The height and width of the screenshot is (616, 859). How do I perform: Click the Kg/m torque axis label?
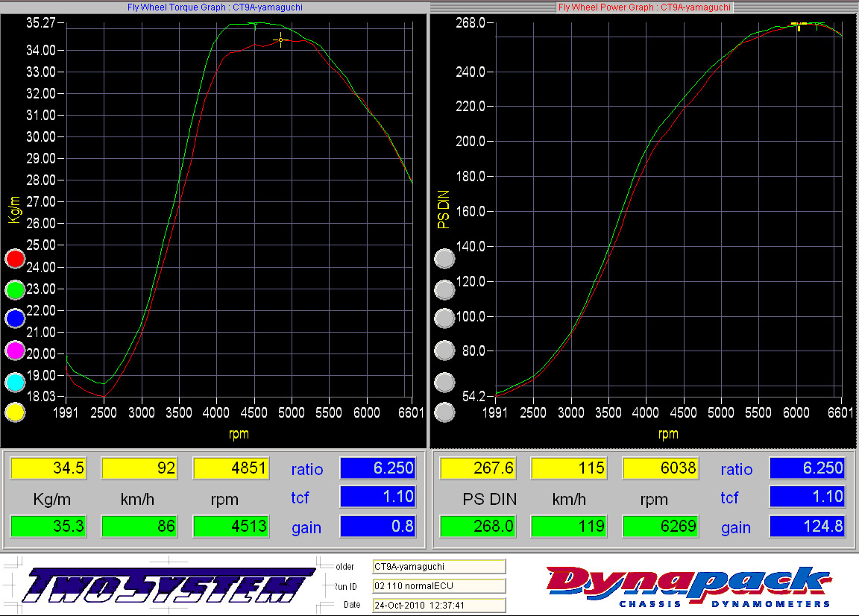15,210
